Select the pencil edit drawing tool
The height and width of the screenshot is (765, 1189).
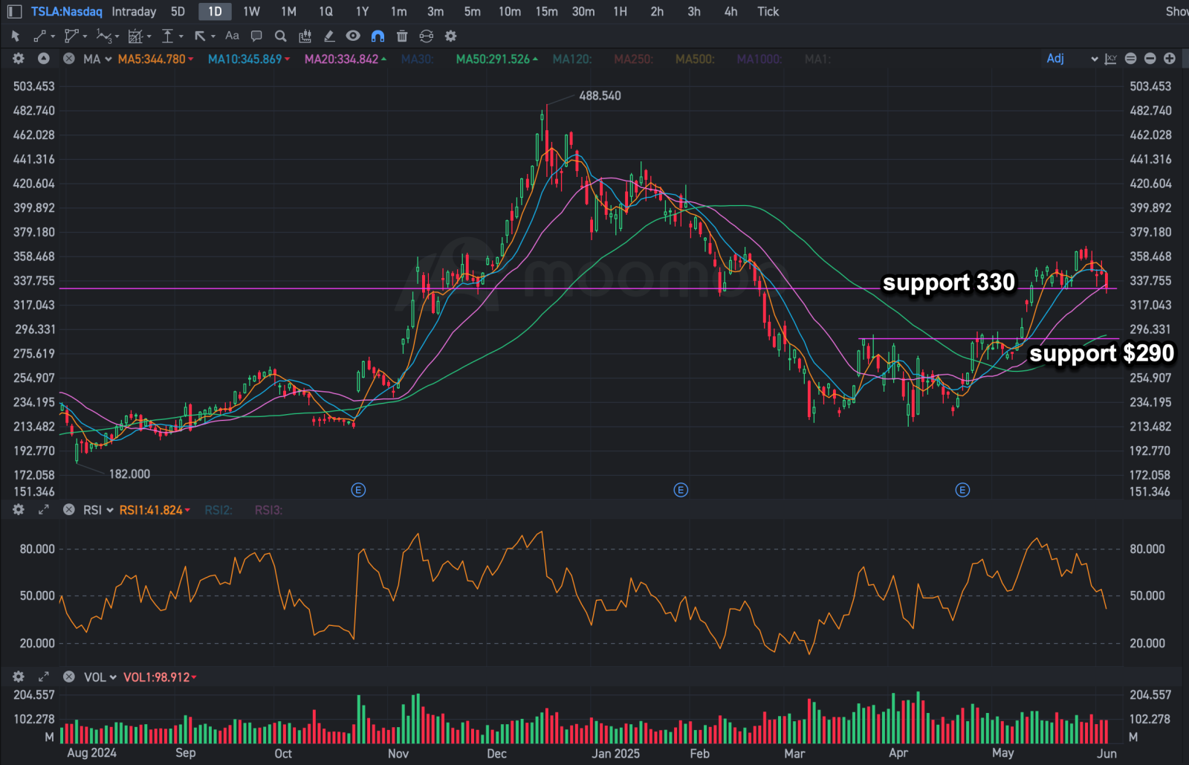[x=329, y=36]
